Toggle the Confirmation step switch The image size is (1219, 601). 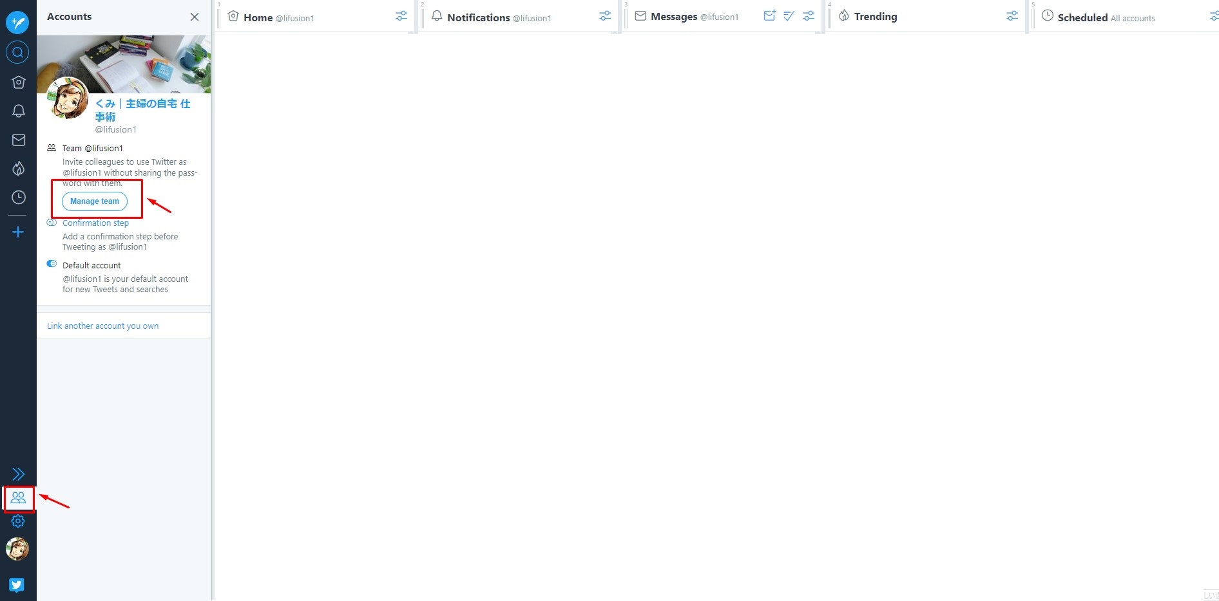52,223
